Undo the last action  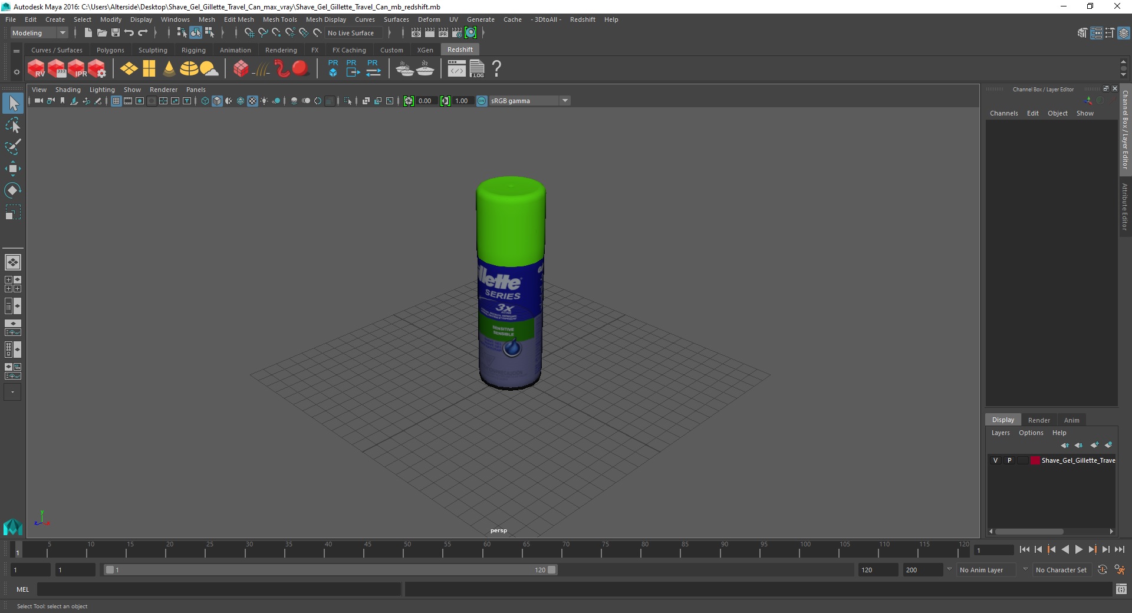[129, 33]
